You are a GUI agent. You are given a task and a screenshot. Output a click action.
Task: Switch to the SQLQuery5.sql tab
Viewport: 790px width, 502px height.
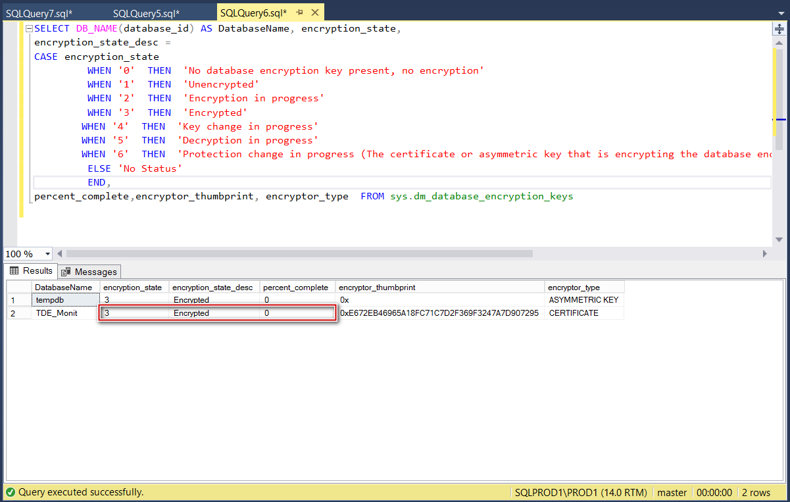[x=146, y=12]
